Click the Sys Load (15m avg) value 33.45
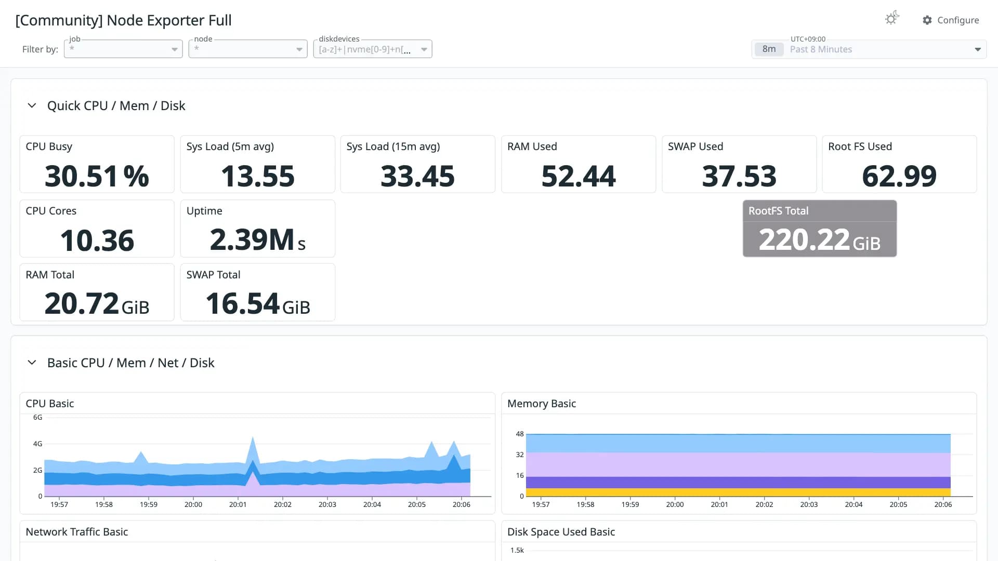 point(417,176)
